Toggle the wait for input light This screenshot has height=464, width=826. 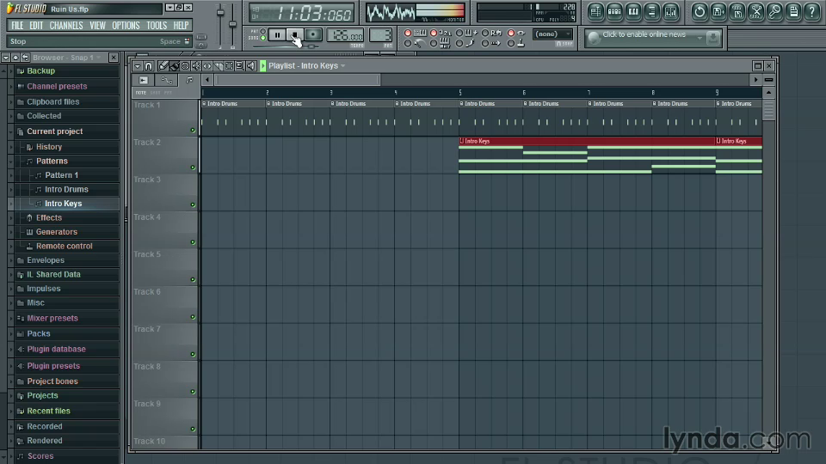(434, 43)
